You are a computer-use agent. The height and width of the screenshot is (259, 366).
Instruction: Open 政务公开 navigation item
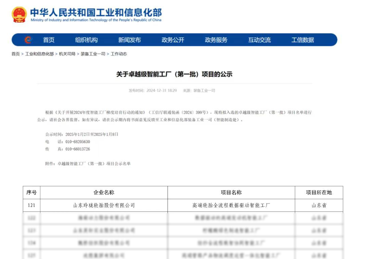tap(173, 40)
